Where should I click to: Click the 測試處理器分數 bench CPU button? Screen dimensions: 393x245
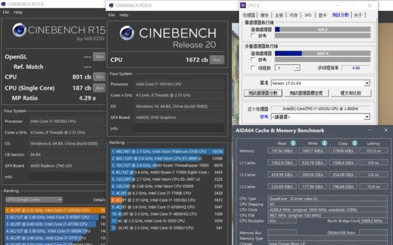point(263,93)
